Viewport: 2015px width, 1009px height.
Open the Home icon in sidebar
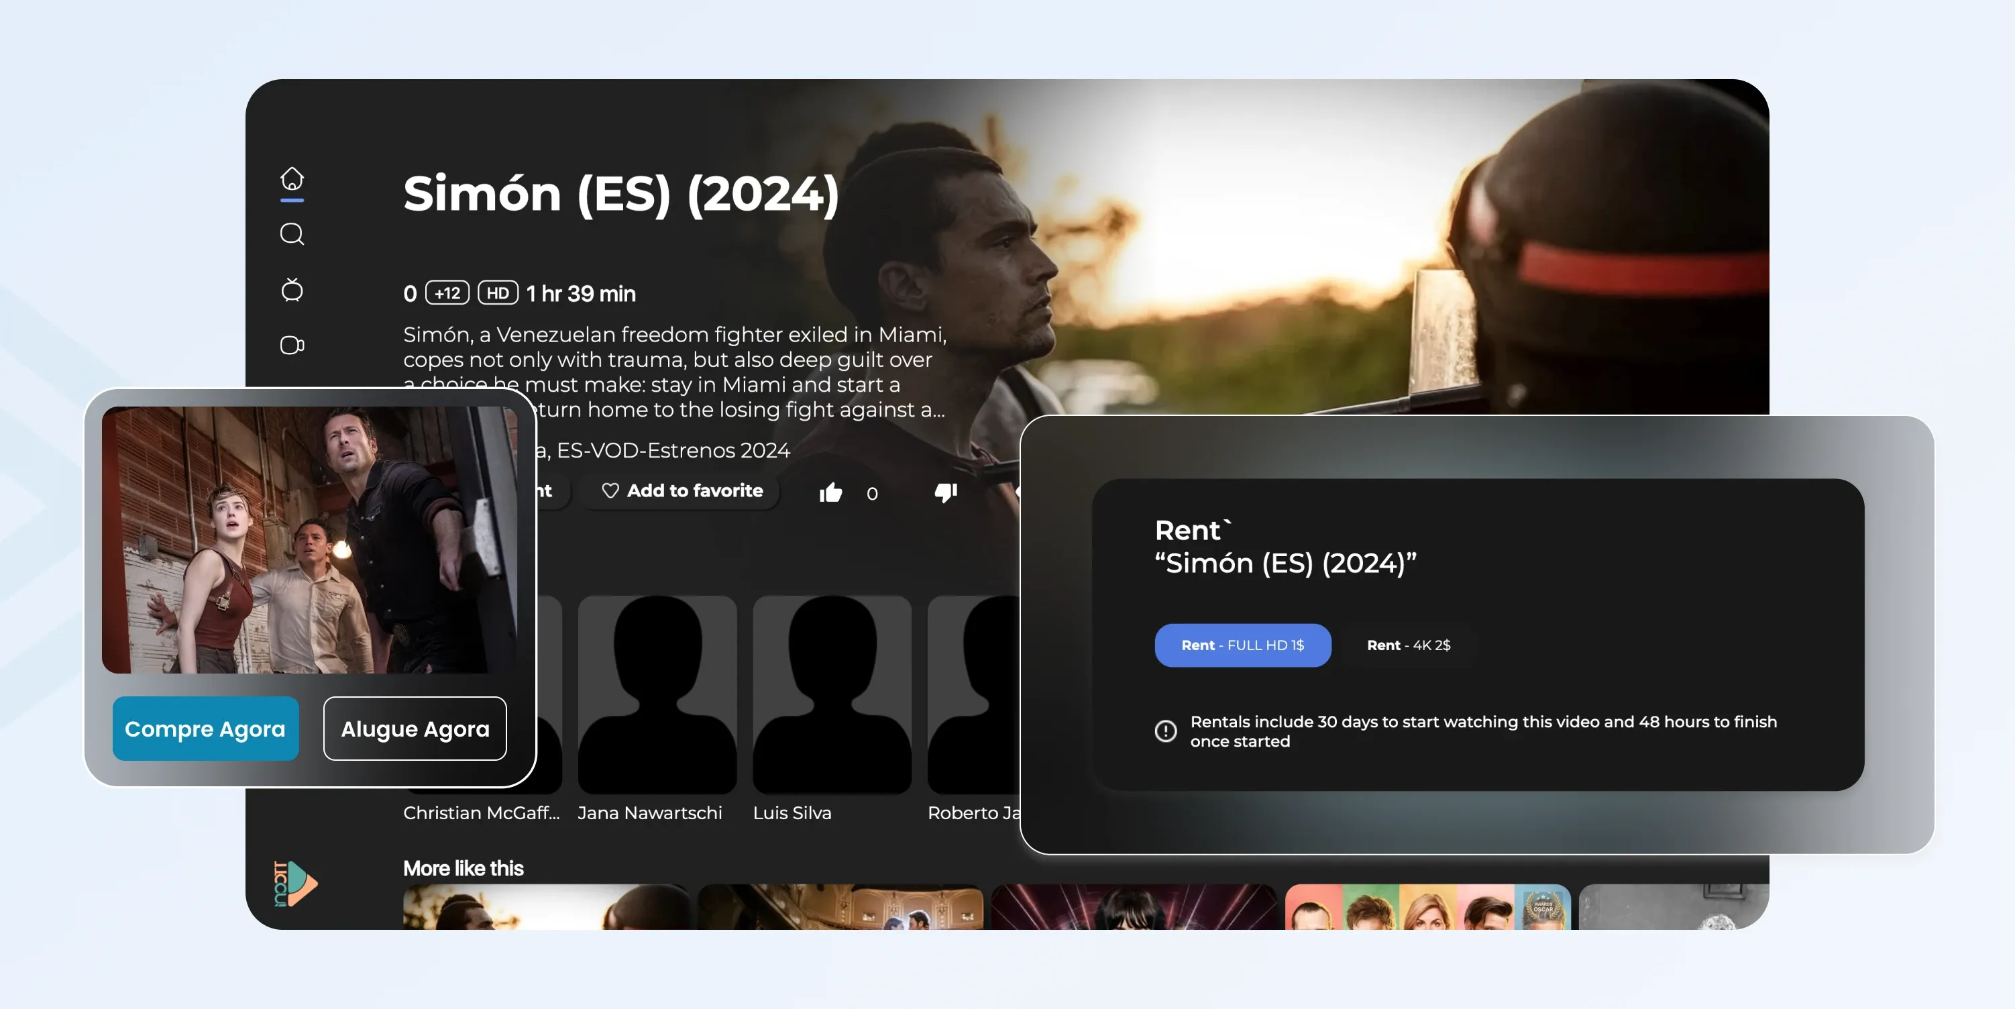click(292, 178)
